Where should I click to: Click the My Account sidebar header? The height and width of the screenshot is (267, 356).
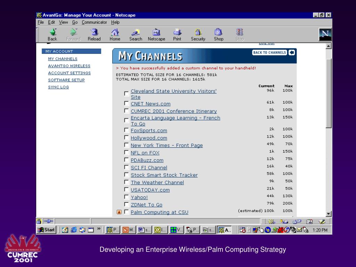click(x=71, y=51)
